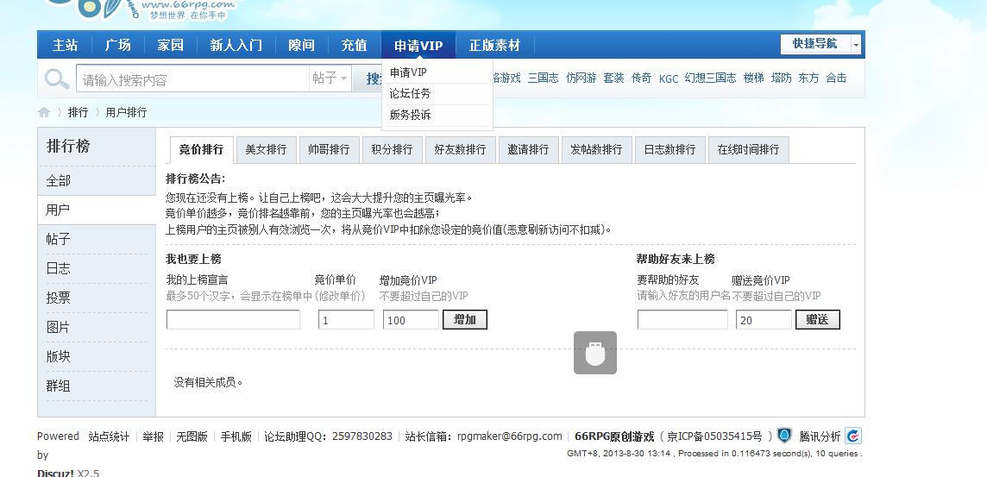Open the 站点统计 footer link
This screenshot has height=477, width=987.
click(x=109, y=436)
